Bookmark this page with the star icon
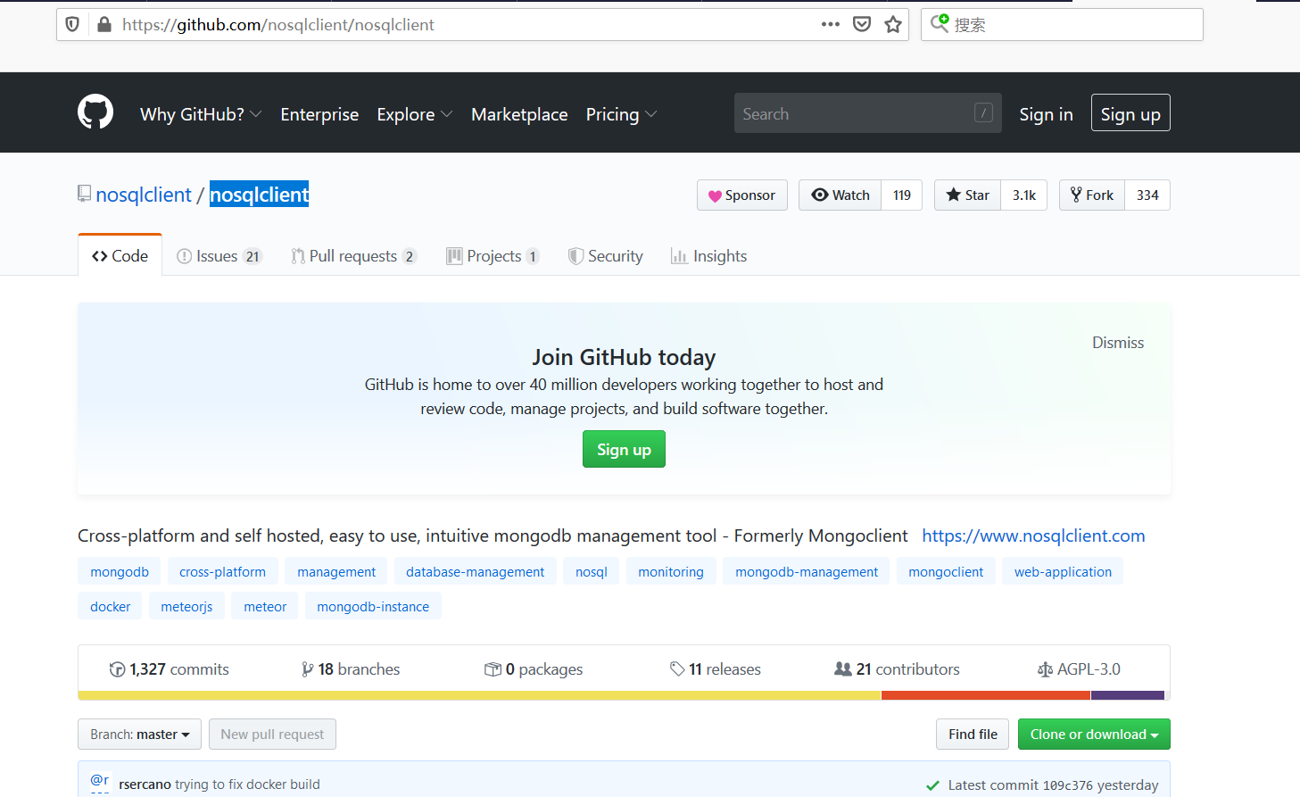The height and width of the screenshot is (797, 1300). pyautogui.click(x=893, y=24)
